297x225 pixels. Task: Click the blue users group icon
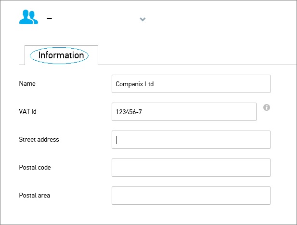[28, 17]
